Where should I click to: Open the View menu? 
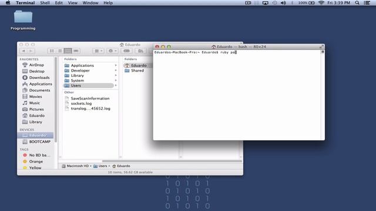(x=73, y=3)
